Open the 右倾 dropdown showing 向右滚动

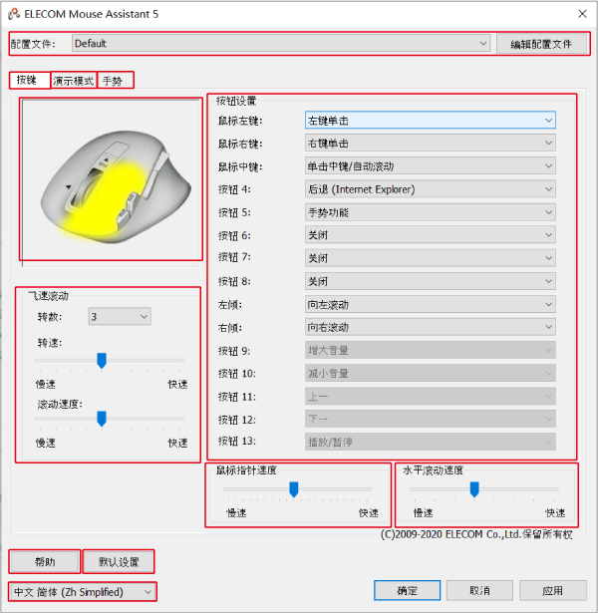coord(430,327)
